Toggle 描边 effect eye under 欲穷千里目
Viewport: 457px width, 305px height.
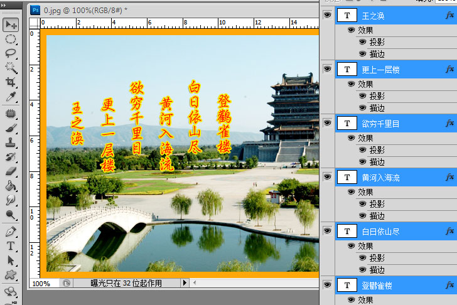click(x=363, y=162)
